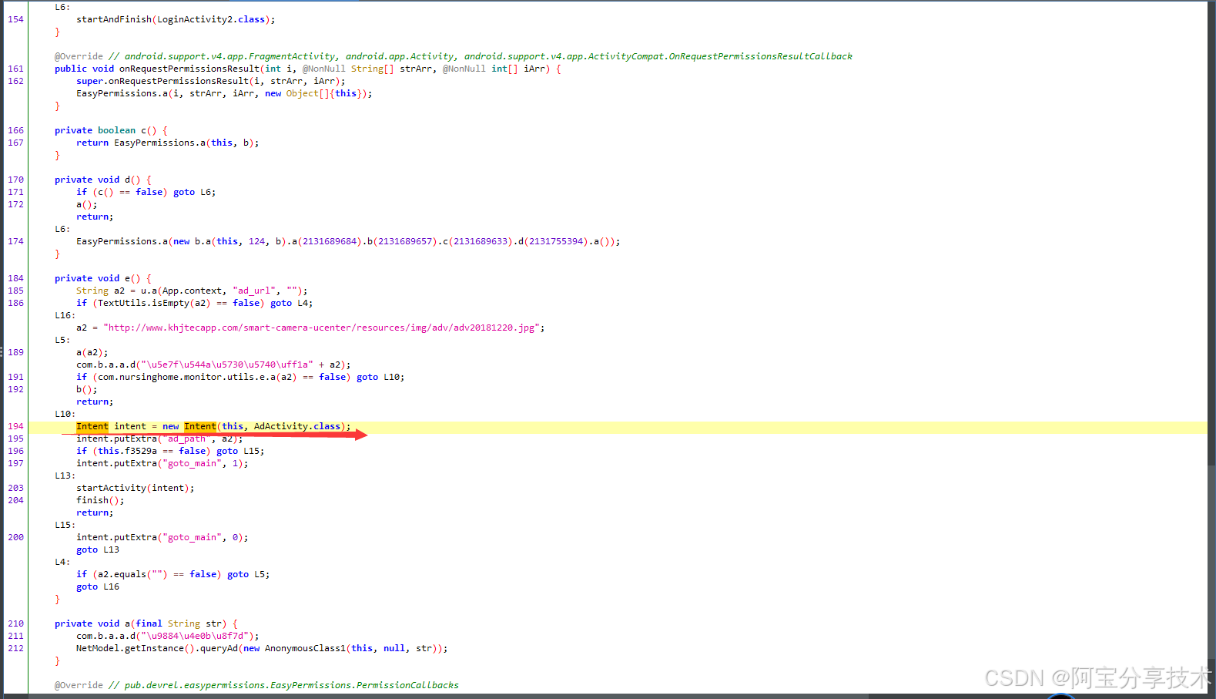Click the L4: label
1216x699 pixels.
62,562
